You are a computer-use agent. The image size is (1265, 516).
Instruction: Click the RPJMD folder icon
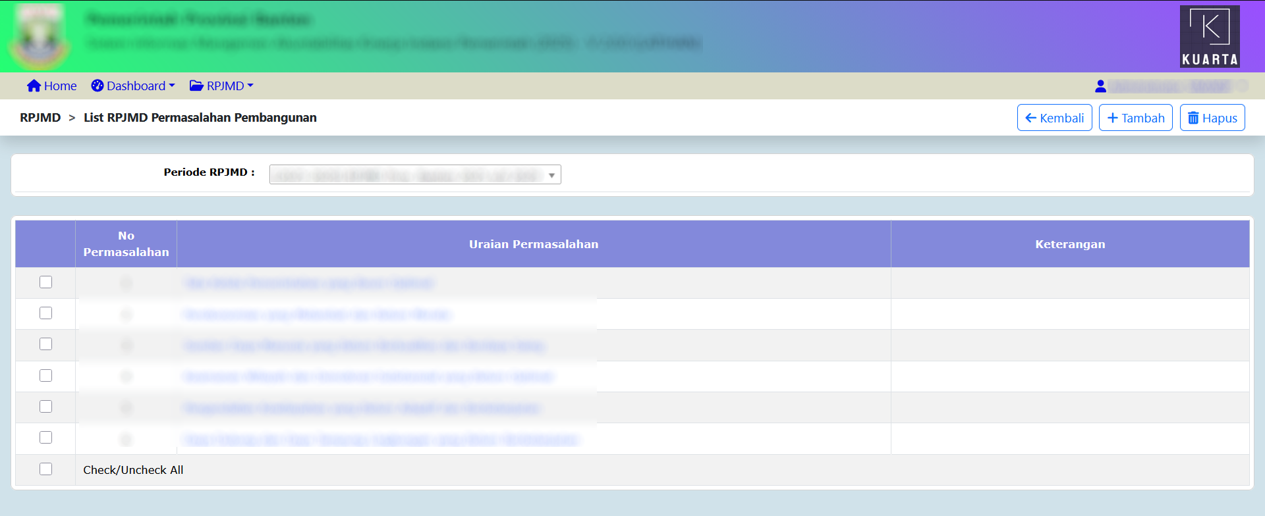[196, 86]
